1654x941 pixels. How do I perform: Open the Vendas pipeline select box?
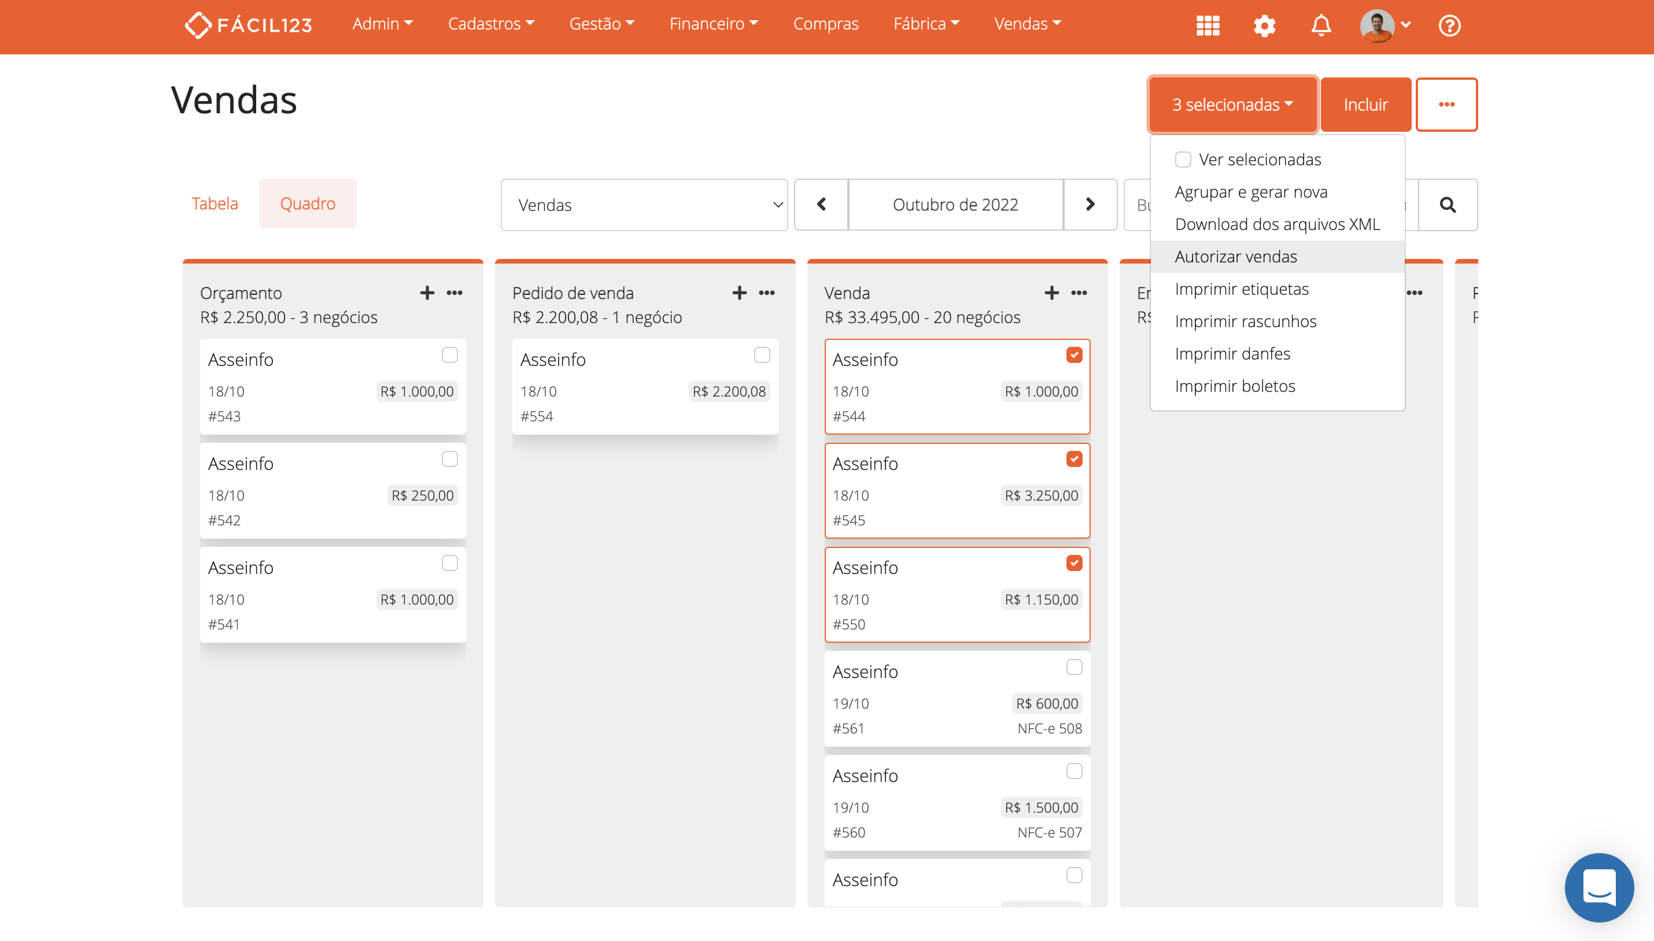click(644, 205)
